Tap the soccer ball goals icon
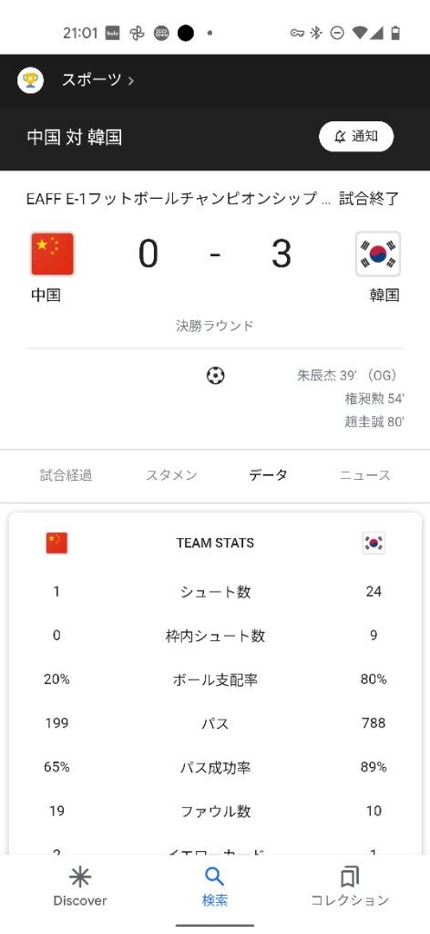The image size is (430, 934). pyautogui.click(x=215, y=375)
